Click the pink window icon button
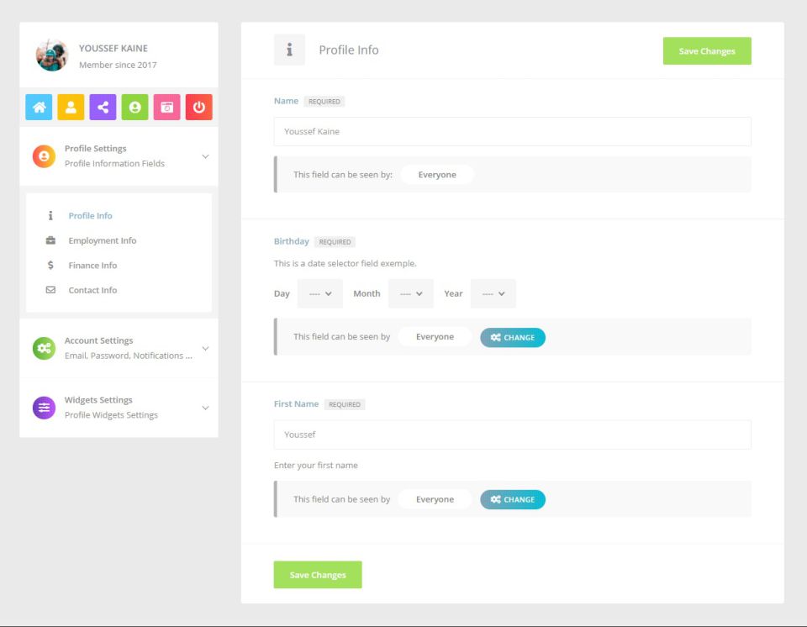 (166, 107)
